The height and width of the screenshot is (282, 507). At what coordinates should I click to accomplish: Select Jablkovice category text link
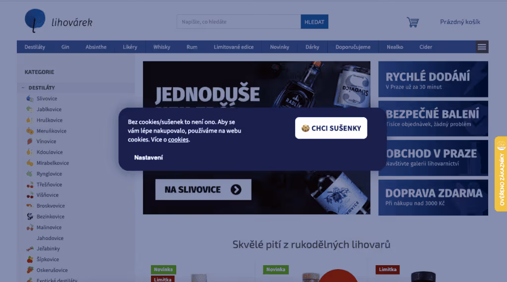coord(49,109)
